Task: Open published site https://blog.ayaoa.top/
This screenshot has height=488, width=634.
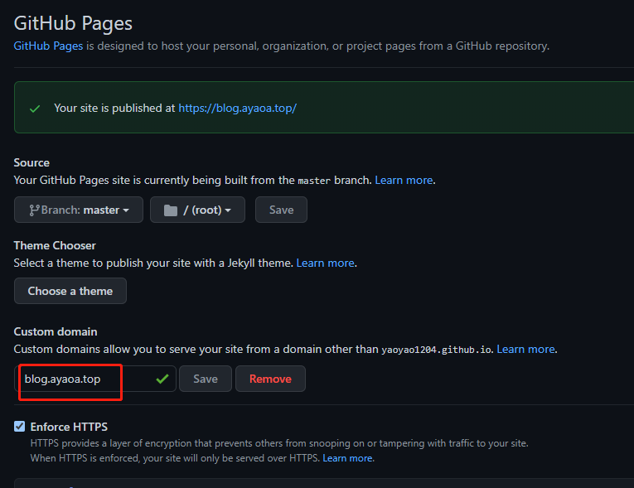Action: point(237,108)
